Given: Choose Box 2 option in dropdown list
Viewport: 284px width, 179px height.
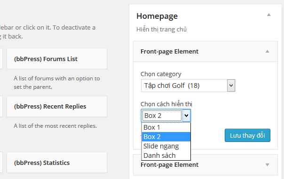Looking at the screenshot, I should click(x=166, y=137).
